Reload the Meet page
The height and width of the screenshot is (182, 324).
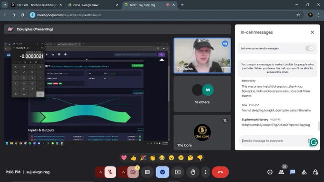pyautogui.click(x=22, y=15)
